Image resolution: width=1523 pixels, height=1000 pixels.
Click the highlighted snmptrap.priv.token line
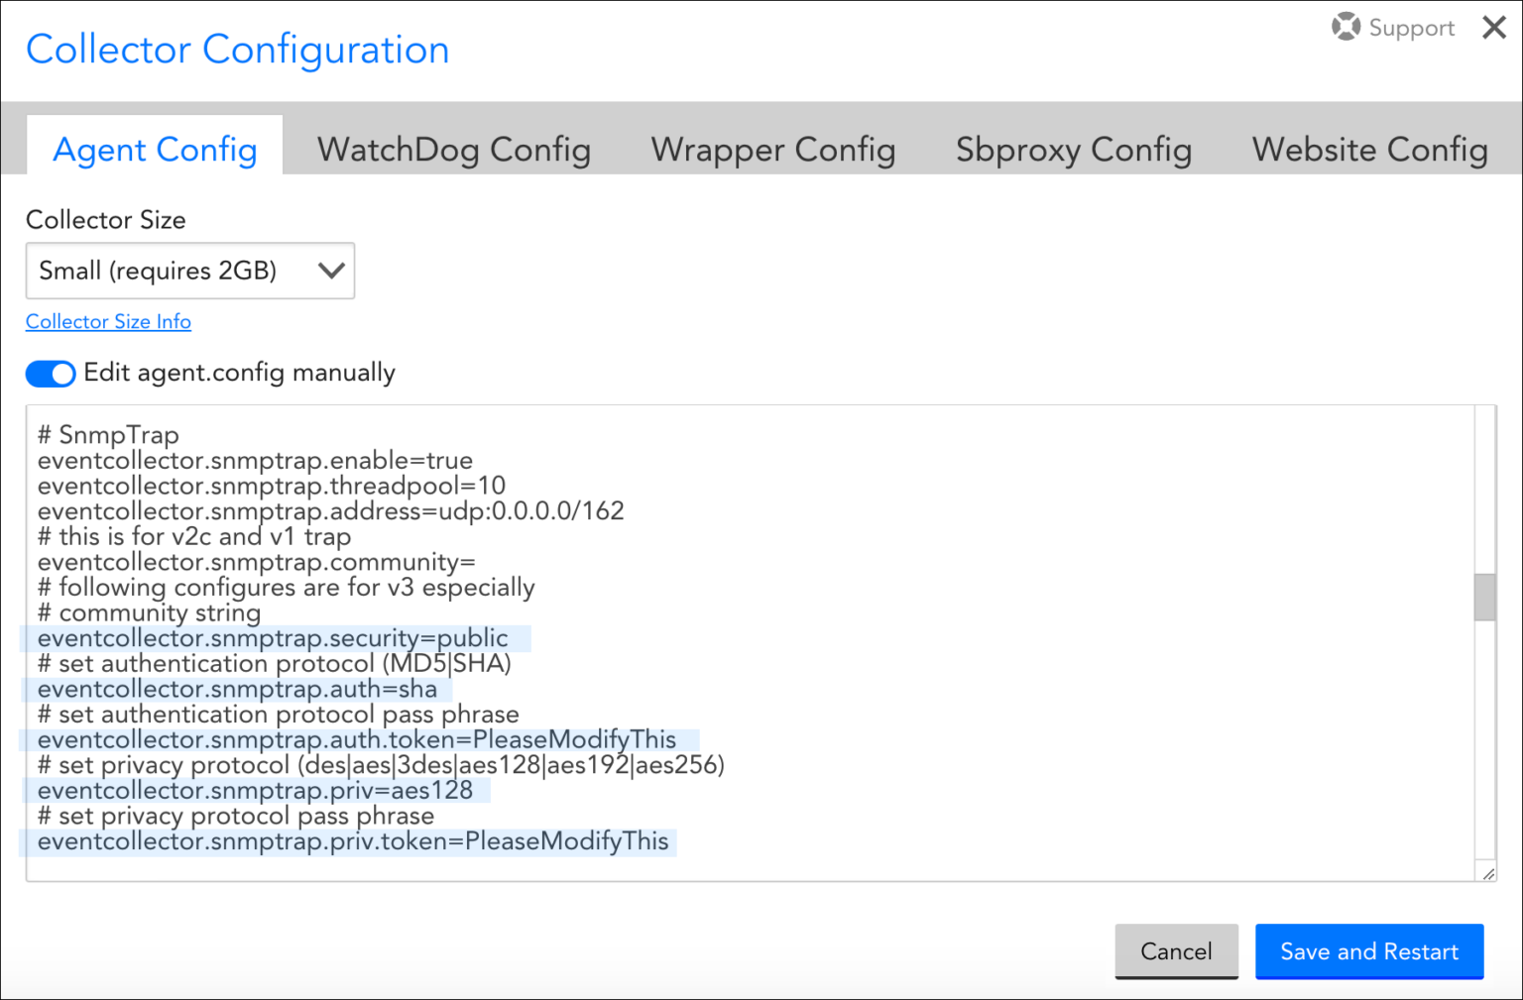tap(353, 840)
